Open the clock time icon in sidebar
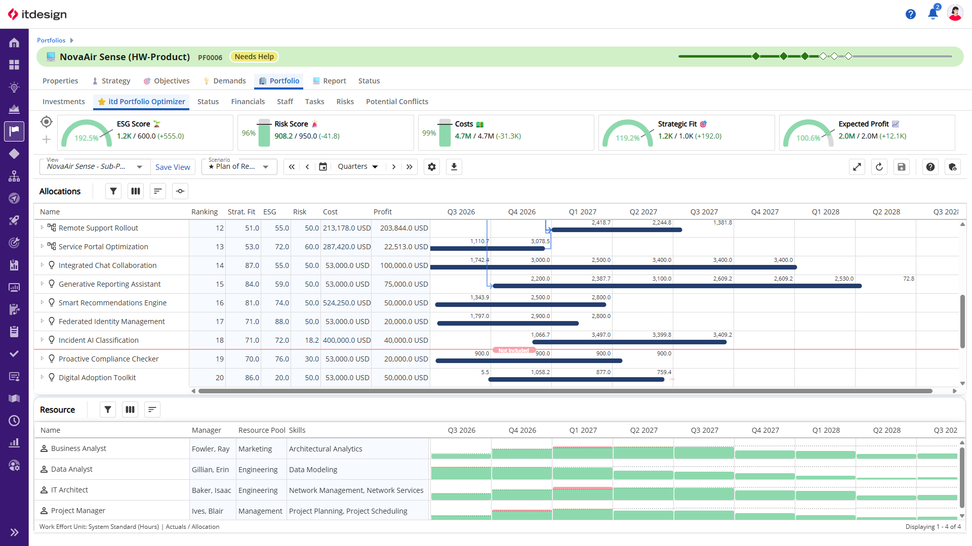This screenshot has height=546, width=972. point(14,421)
